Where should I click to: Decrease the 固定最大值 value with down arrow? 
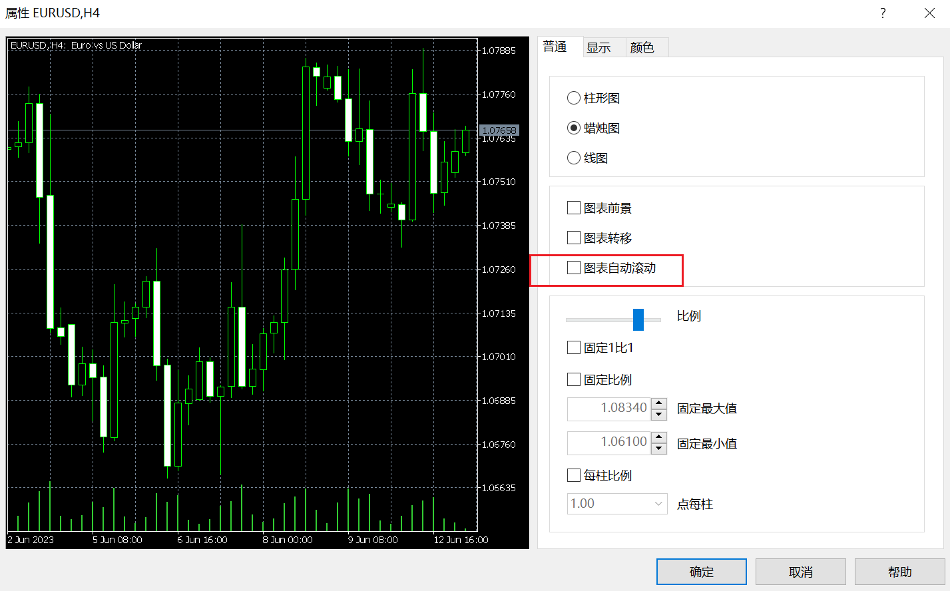point(659,415)
